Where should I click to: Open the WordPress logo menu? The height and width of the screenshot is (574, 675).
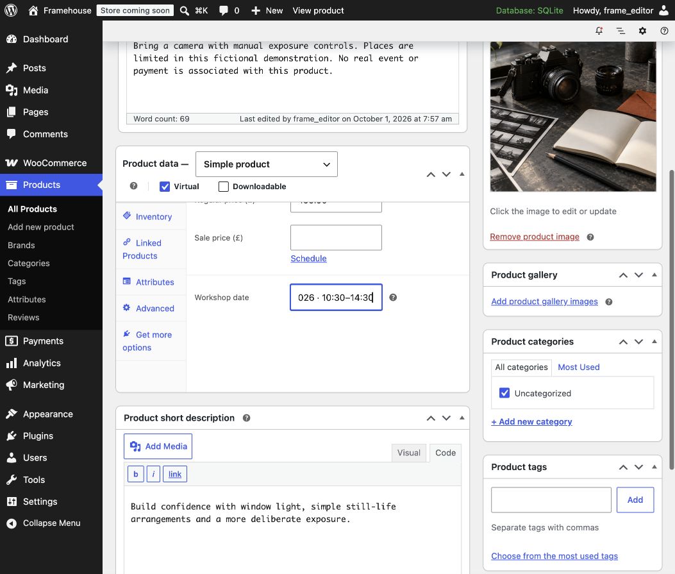click(11, 10)
